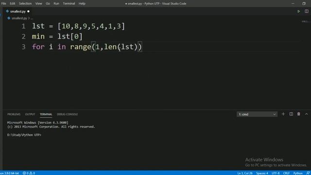Run the Python file with play icon
This screenshot has width=311, height=175.
298,11
